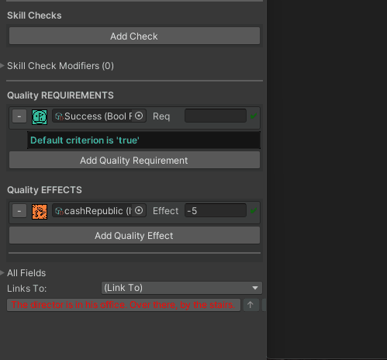
Task: Click Add Quality Requirement button
Action: [x=134, y=160]
